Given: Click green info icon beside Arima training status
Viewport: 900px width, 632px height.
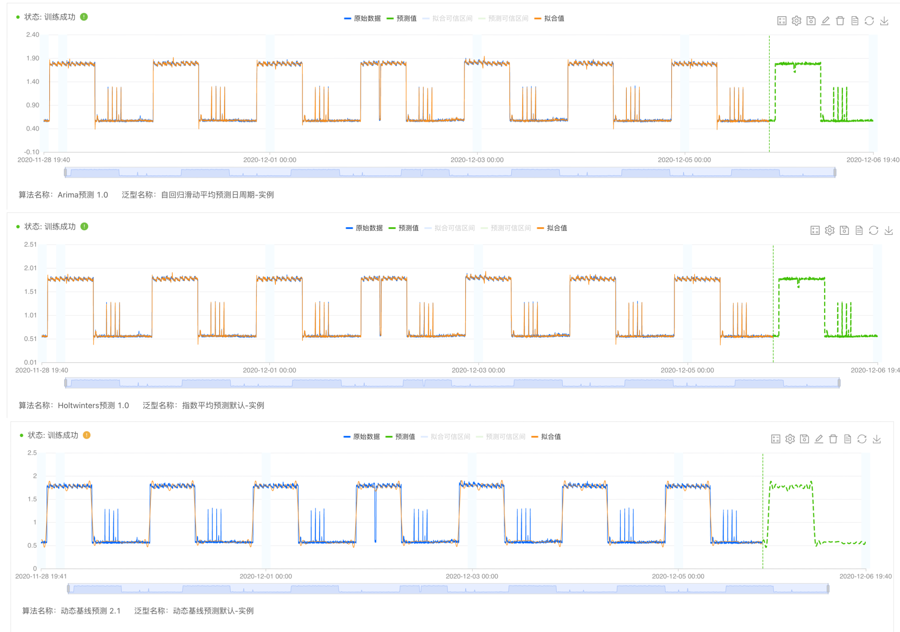Looking at the screenshot, I should coord(84,17).
